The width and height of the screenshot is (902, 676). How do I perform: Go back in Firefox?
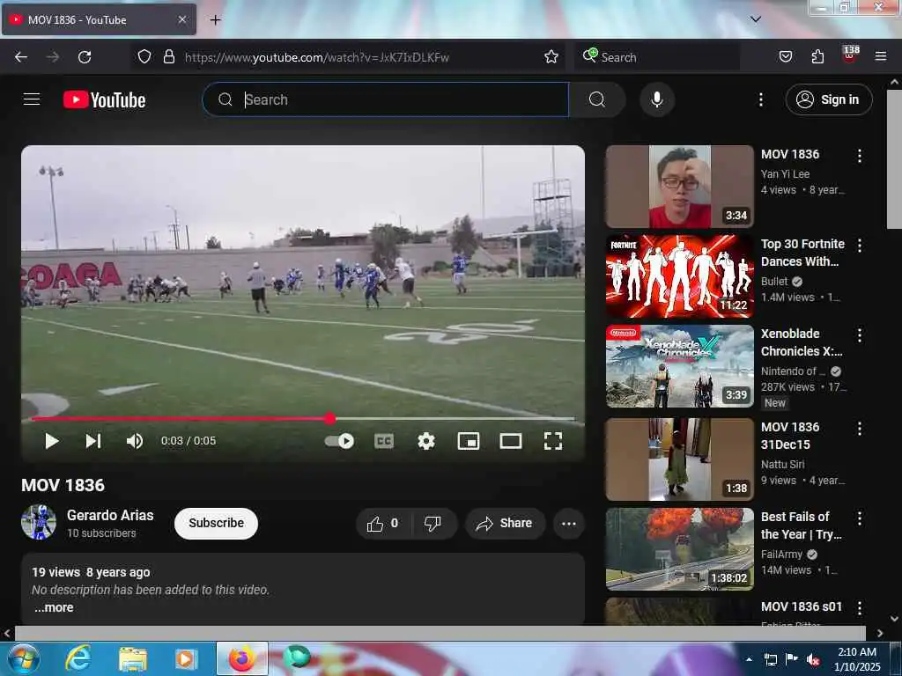click(x=21, y=57)
